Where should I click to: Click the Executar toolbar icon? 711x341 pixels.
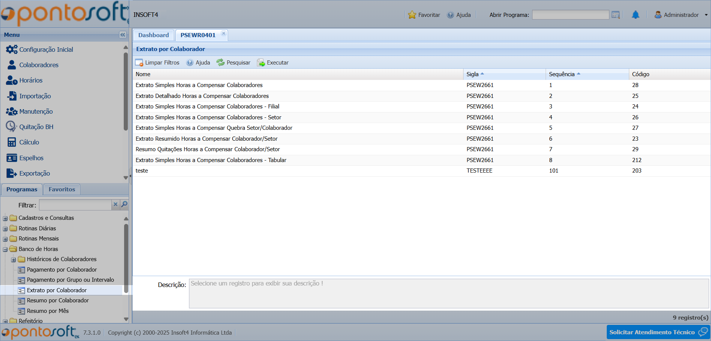[261, 63]
